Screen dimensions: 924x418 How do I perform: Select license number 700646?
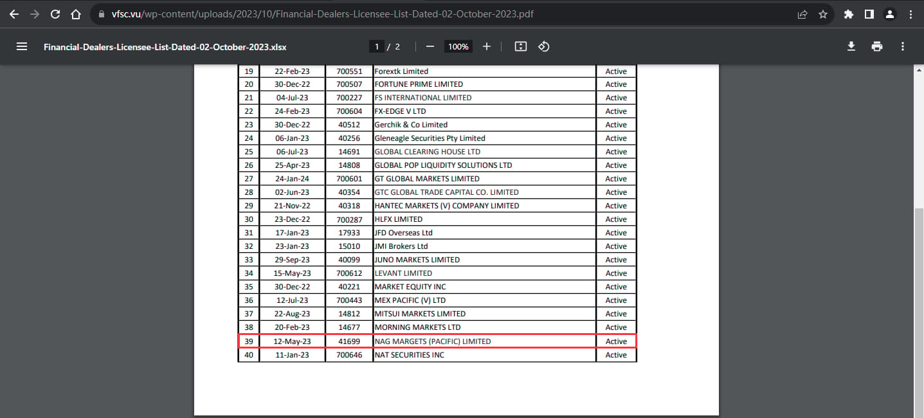tap(349, 355)
